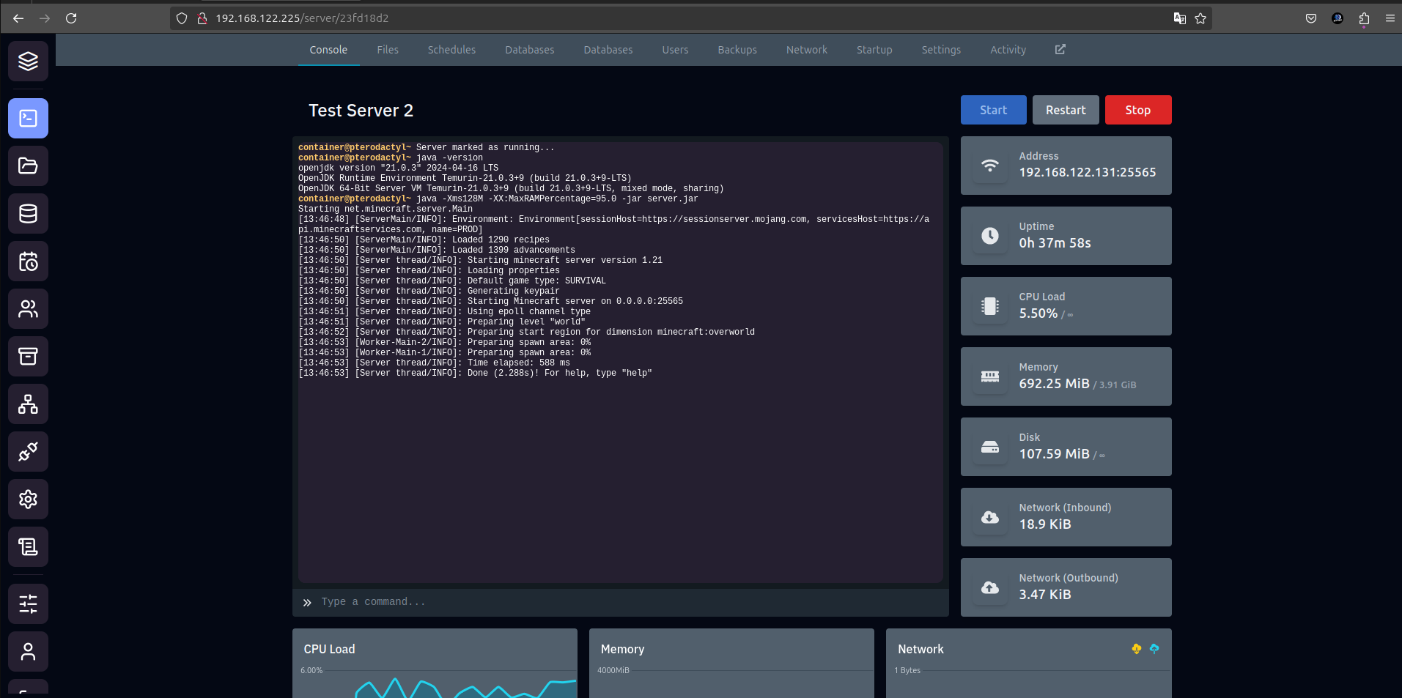Click the server address 192.168.122.131:25565
Screen dimensions: 1402x698
[x=1088, y=172]
